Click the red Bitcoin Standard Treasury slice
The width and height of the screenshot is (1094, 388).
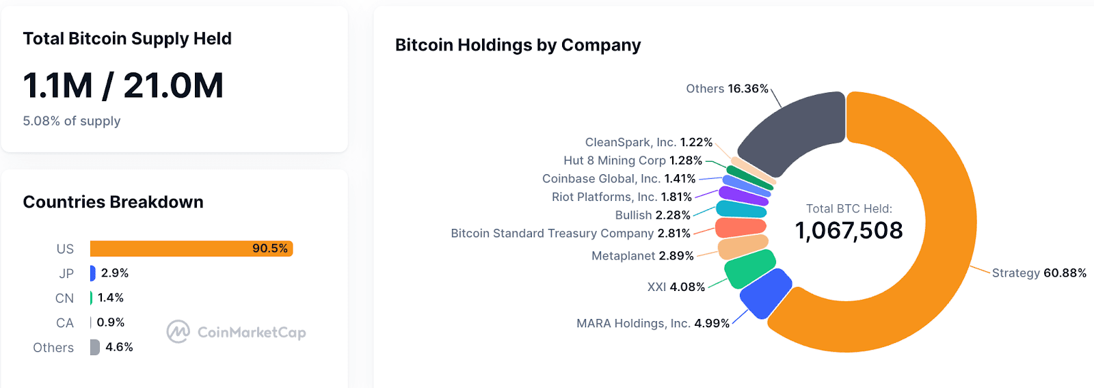741,227
